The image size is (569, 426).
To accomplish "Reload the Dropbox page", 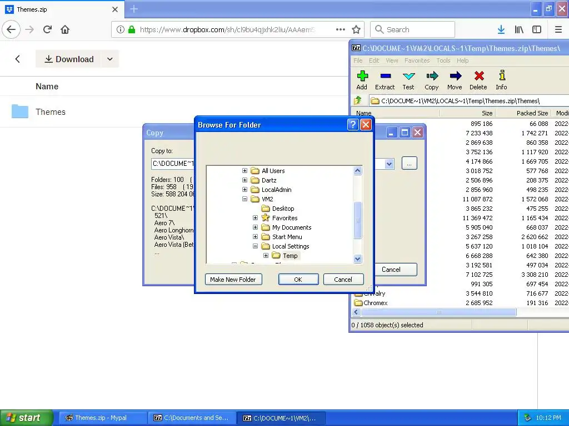I will [x=47, y=30].
